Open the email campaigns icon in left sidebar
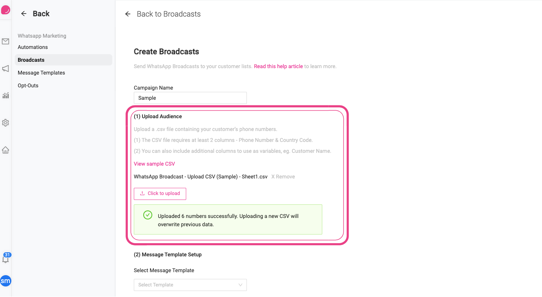 pyautogui.click(x=5, y=41)
